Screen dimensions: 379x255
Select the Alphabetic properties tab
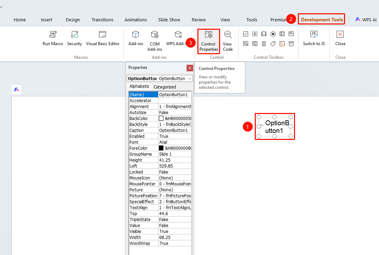tap(140, 86)
